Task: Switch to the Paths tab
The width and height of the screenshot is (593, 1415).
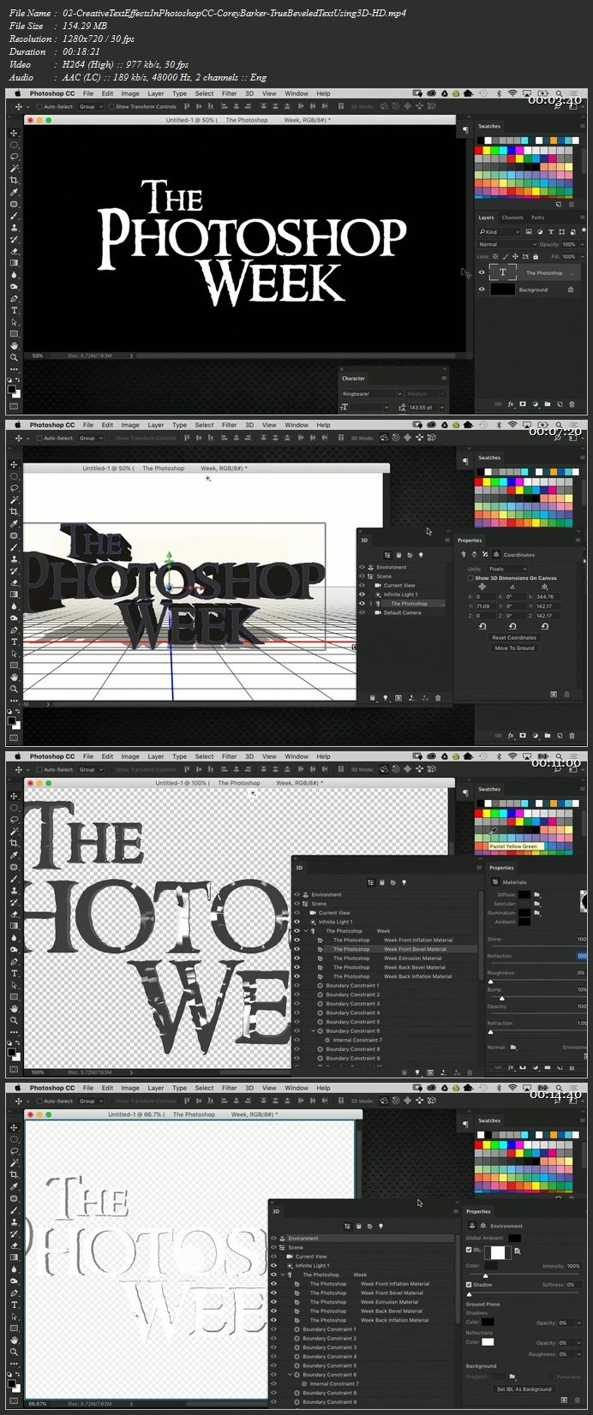Action: pos(537,218)
